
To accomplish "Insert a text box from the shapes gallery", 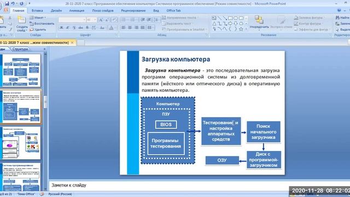I will (214, 18).
